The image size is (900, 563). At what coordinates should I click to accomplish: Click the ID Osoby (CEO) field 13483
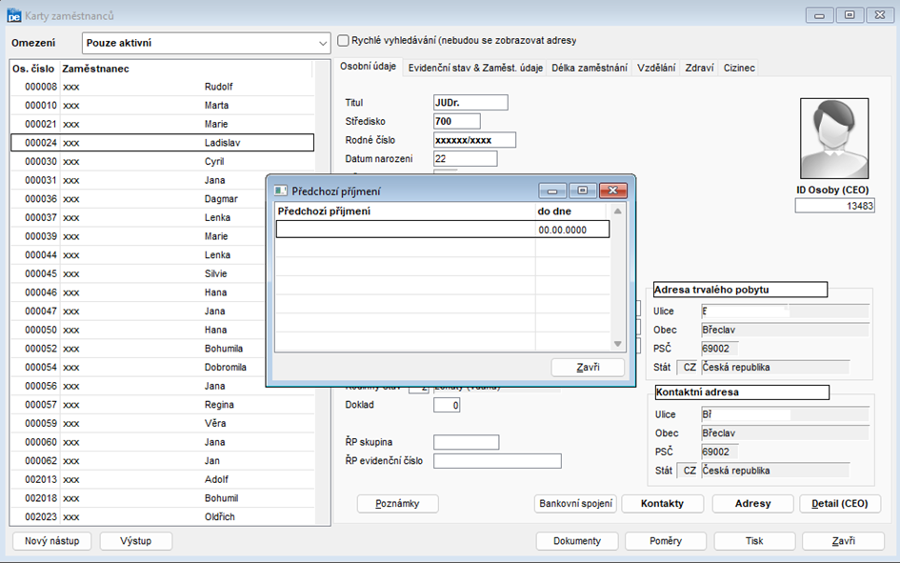pos(834,206)
